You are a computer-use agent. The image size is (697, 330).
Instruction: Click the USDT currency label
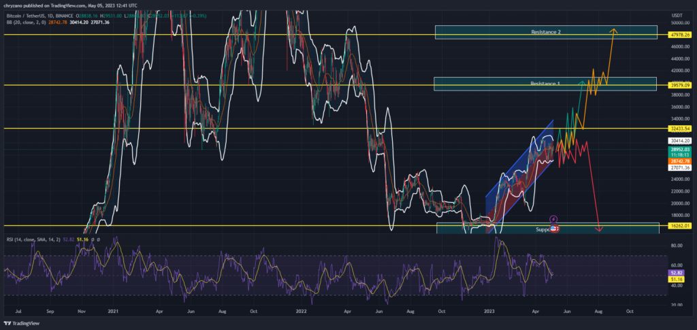pyautogui.click(x=678, y=15)
